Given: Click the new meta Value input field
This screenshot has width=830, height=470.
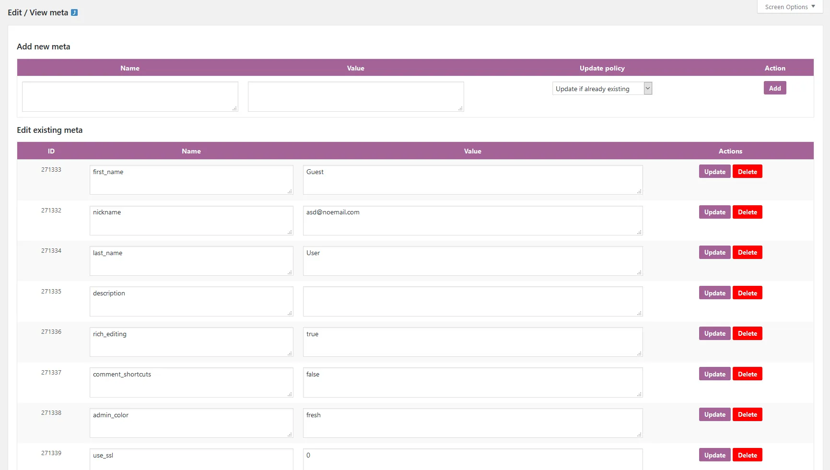Looking at the screenshot, I should pyautogui.click(x=355, y=96).
